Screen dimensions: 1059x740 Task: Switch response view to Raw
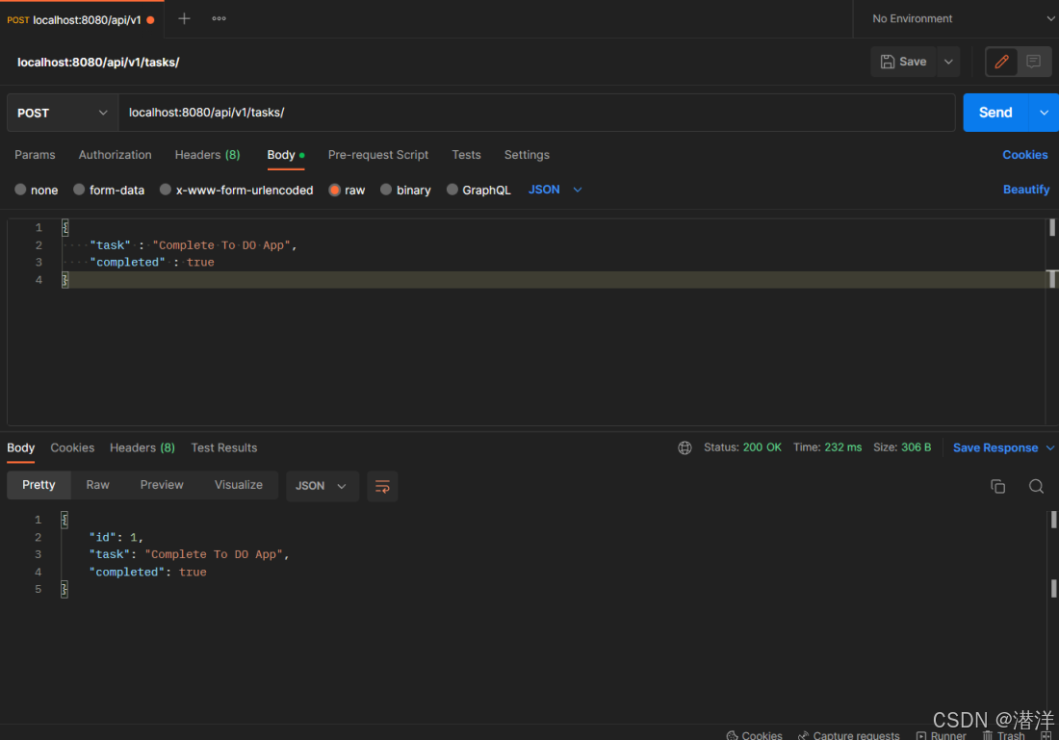pos(98,485)
